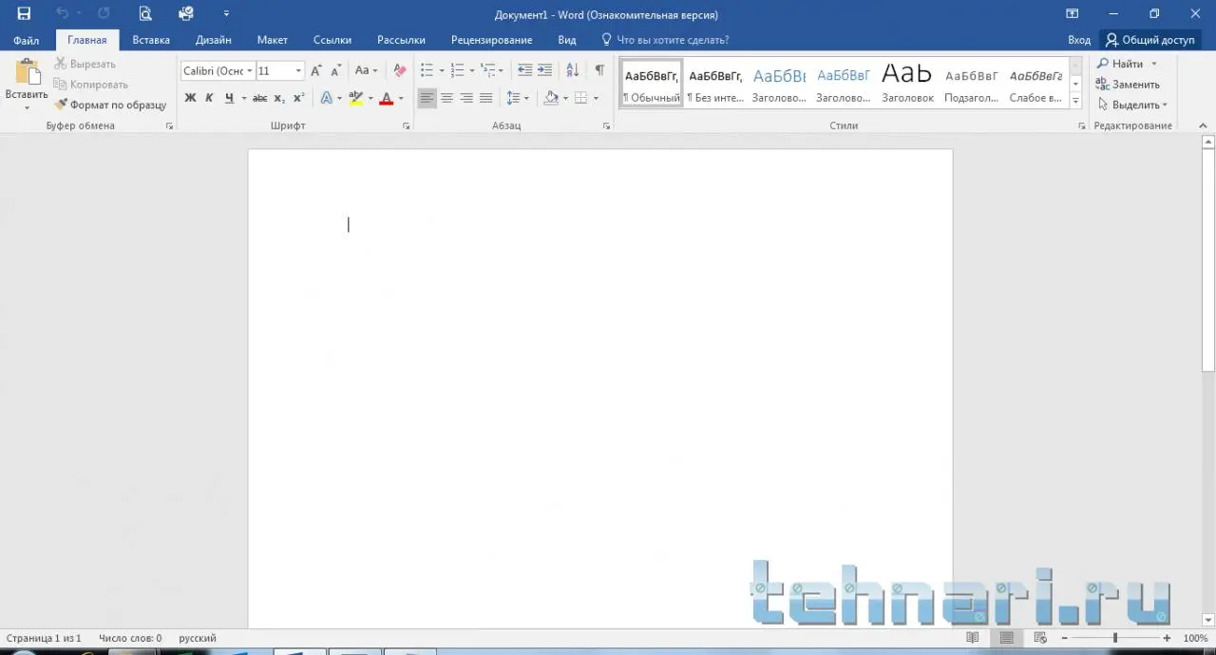Screen dimensions: 1216x655
Task: Click Формат по образцу button
Action: (x=110, y=105)
